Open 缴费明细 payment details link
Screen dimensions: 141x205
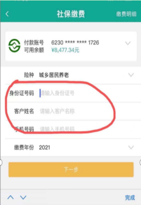click(126, 14)
